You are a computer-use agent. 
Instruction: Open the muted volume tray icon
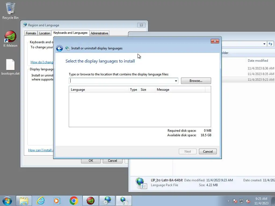[x=248, y=201]
